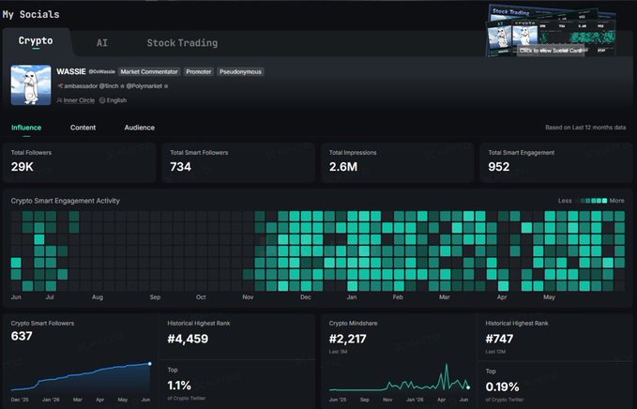This screenshot has height=409, width=637.
Task: Click the Market Commentator tag
Action: click(149, 72)
